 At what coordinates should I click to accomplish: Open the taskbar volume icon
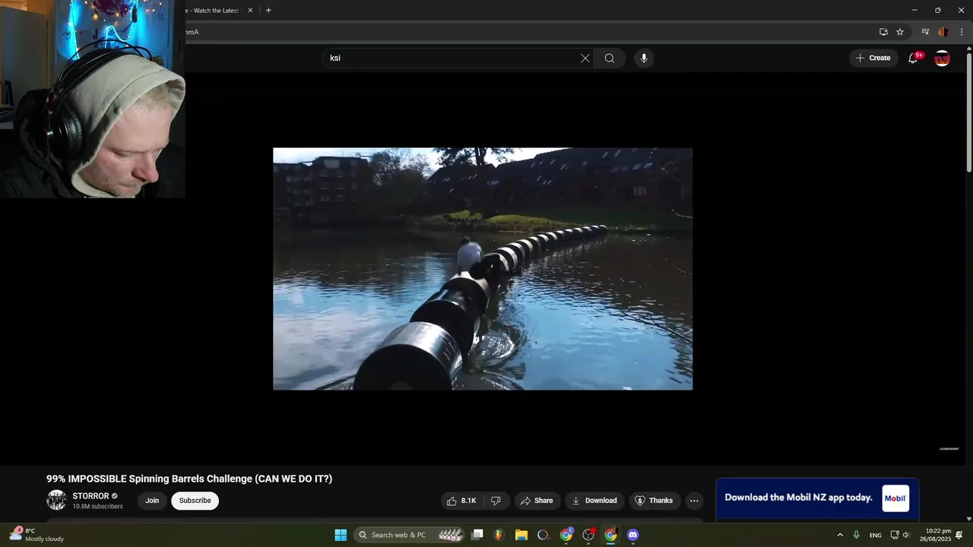pos(905,535)
